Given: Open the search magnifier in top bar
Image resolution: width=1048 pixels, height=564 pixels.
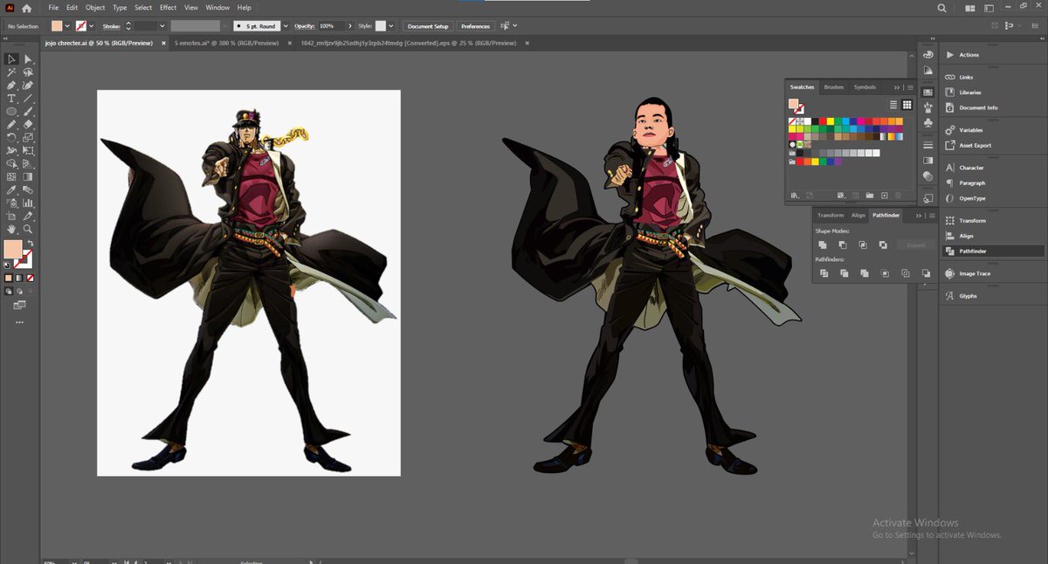Looking at the screenshot, I should [942, 8].
